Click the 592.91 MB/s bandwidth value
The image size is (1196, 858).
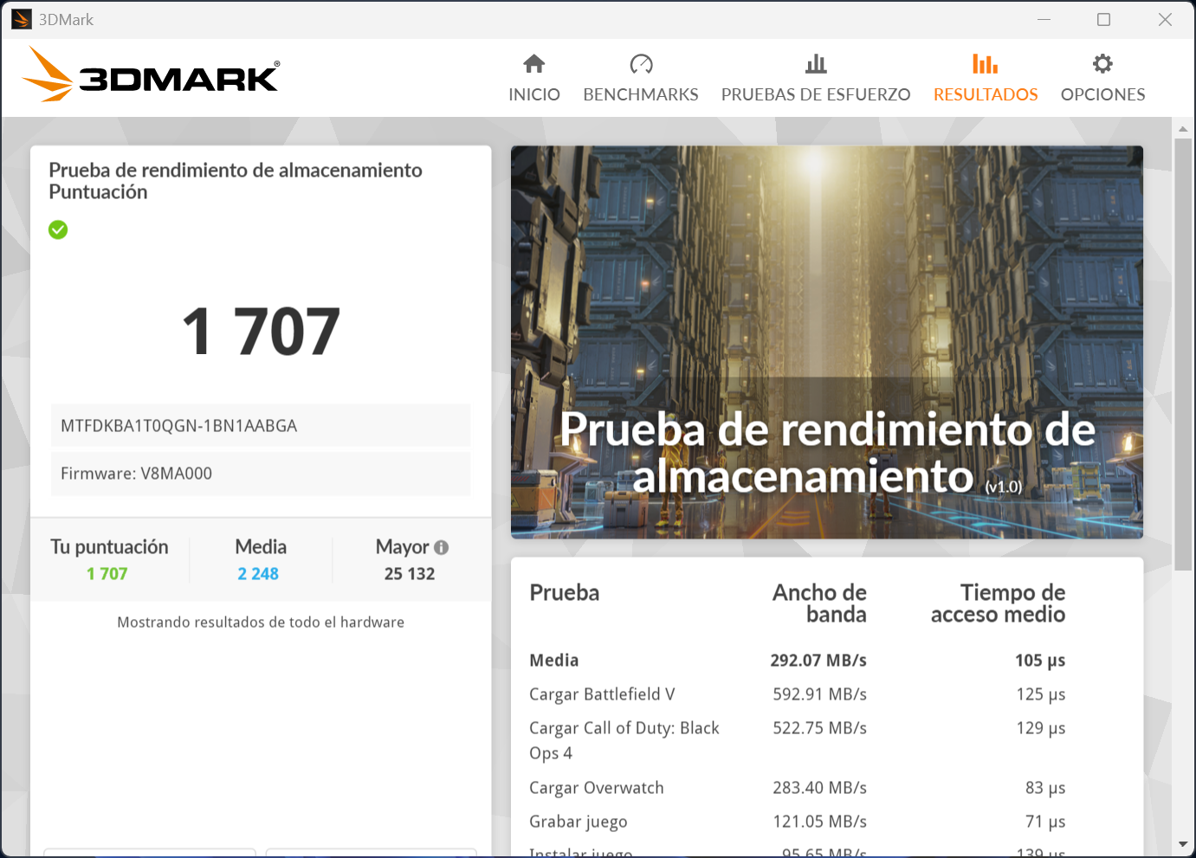tap(820, 694)
